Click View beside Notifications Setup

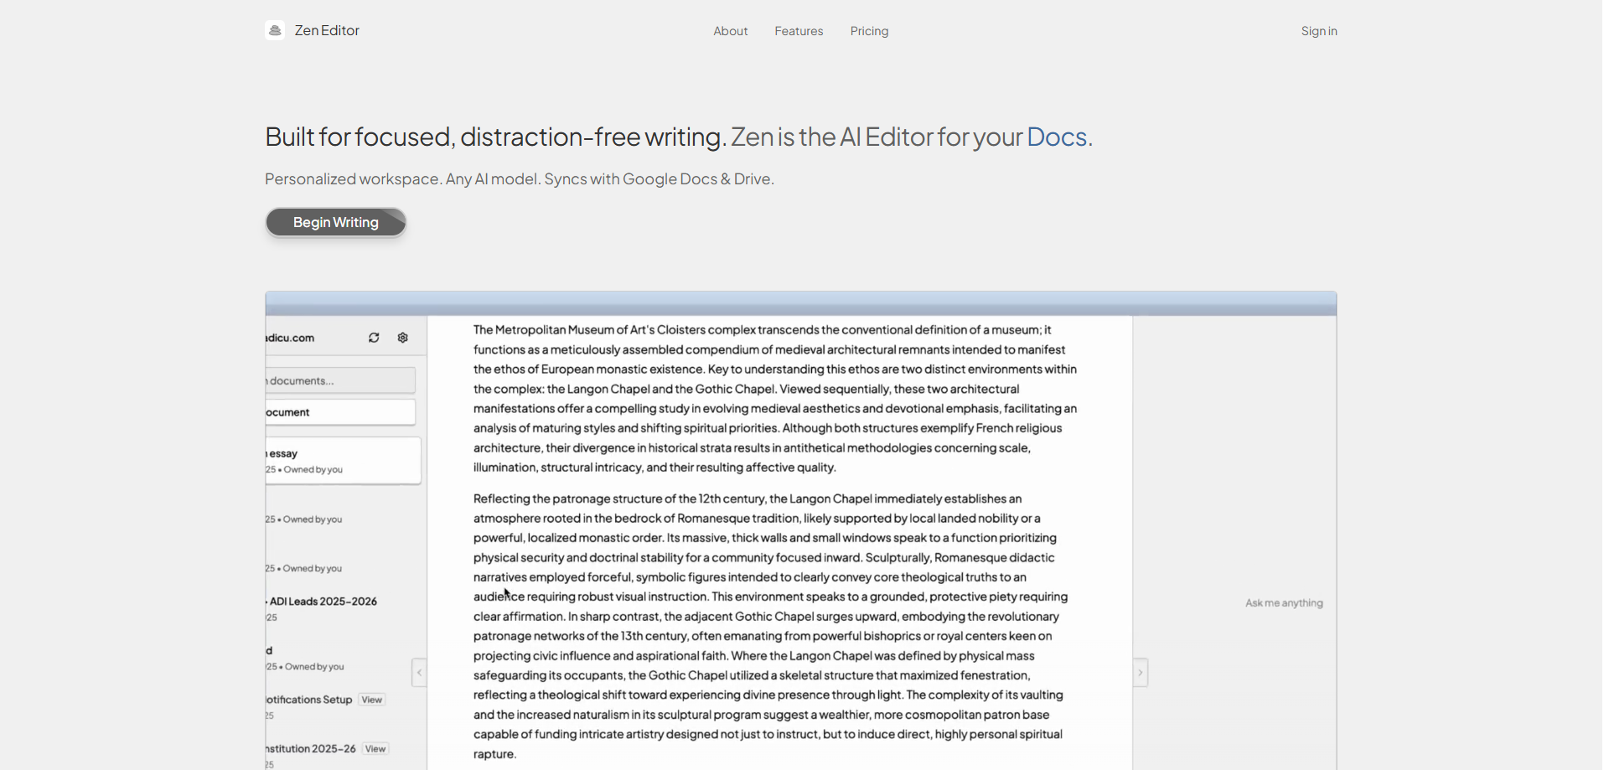[x=372, y=700]
